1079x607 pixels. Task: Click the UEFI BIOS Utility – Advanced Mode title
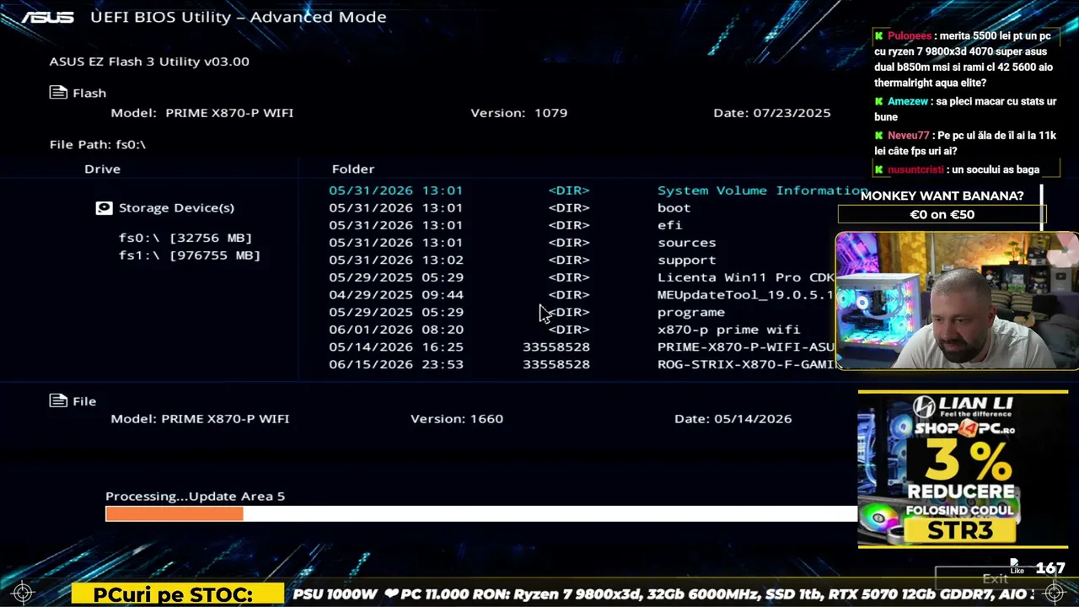coord(238,17)
